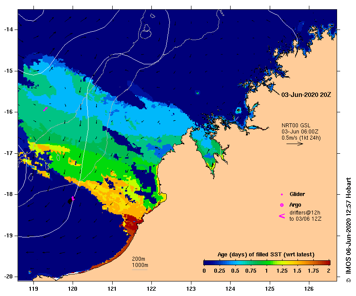This screenshot has width=356, height=296.
Task: Click the '03-Jun 06:00Z' timestamp text
Action: pos(300,132)
